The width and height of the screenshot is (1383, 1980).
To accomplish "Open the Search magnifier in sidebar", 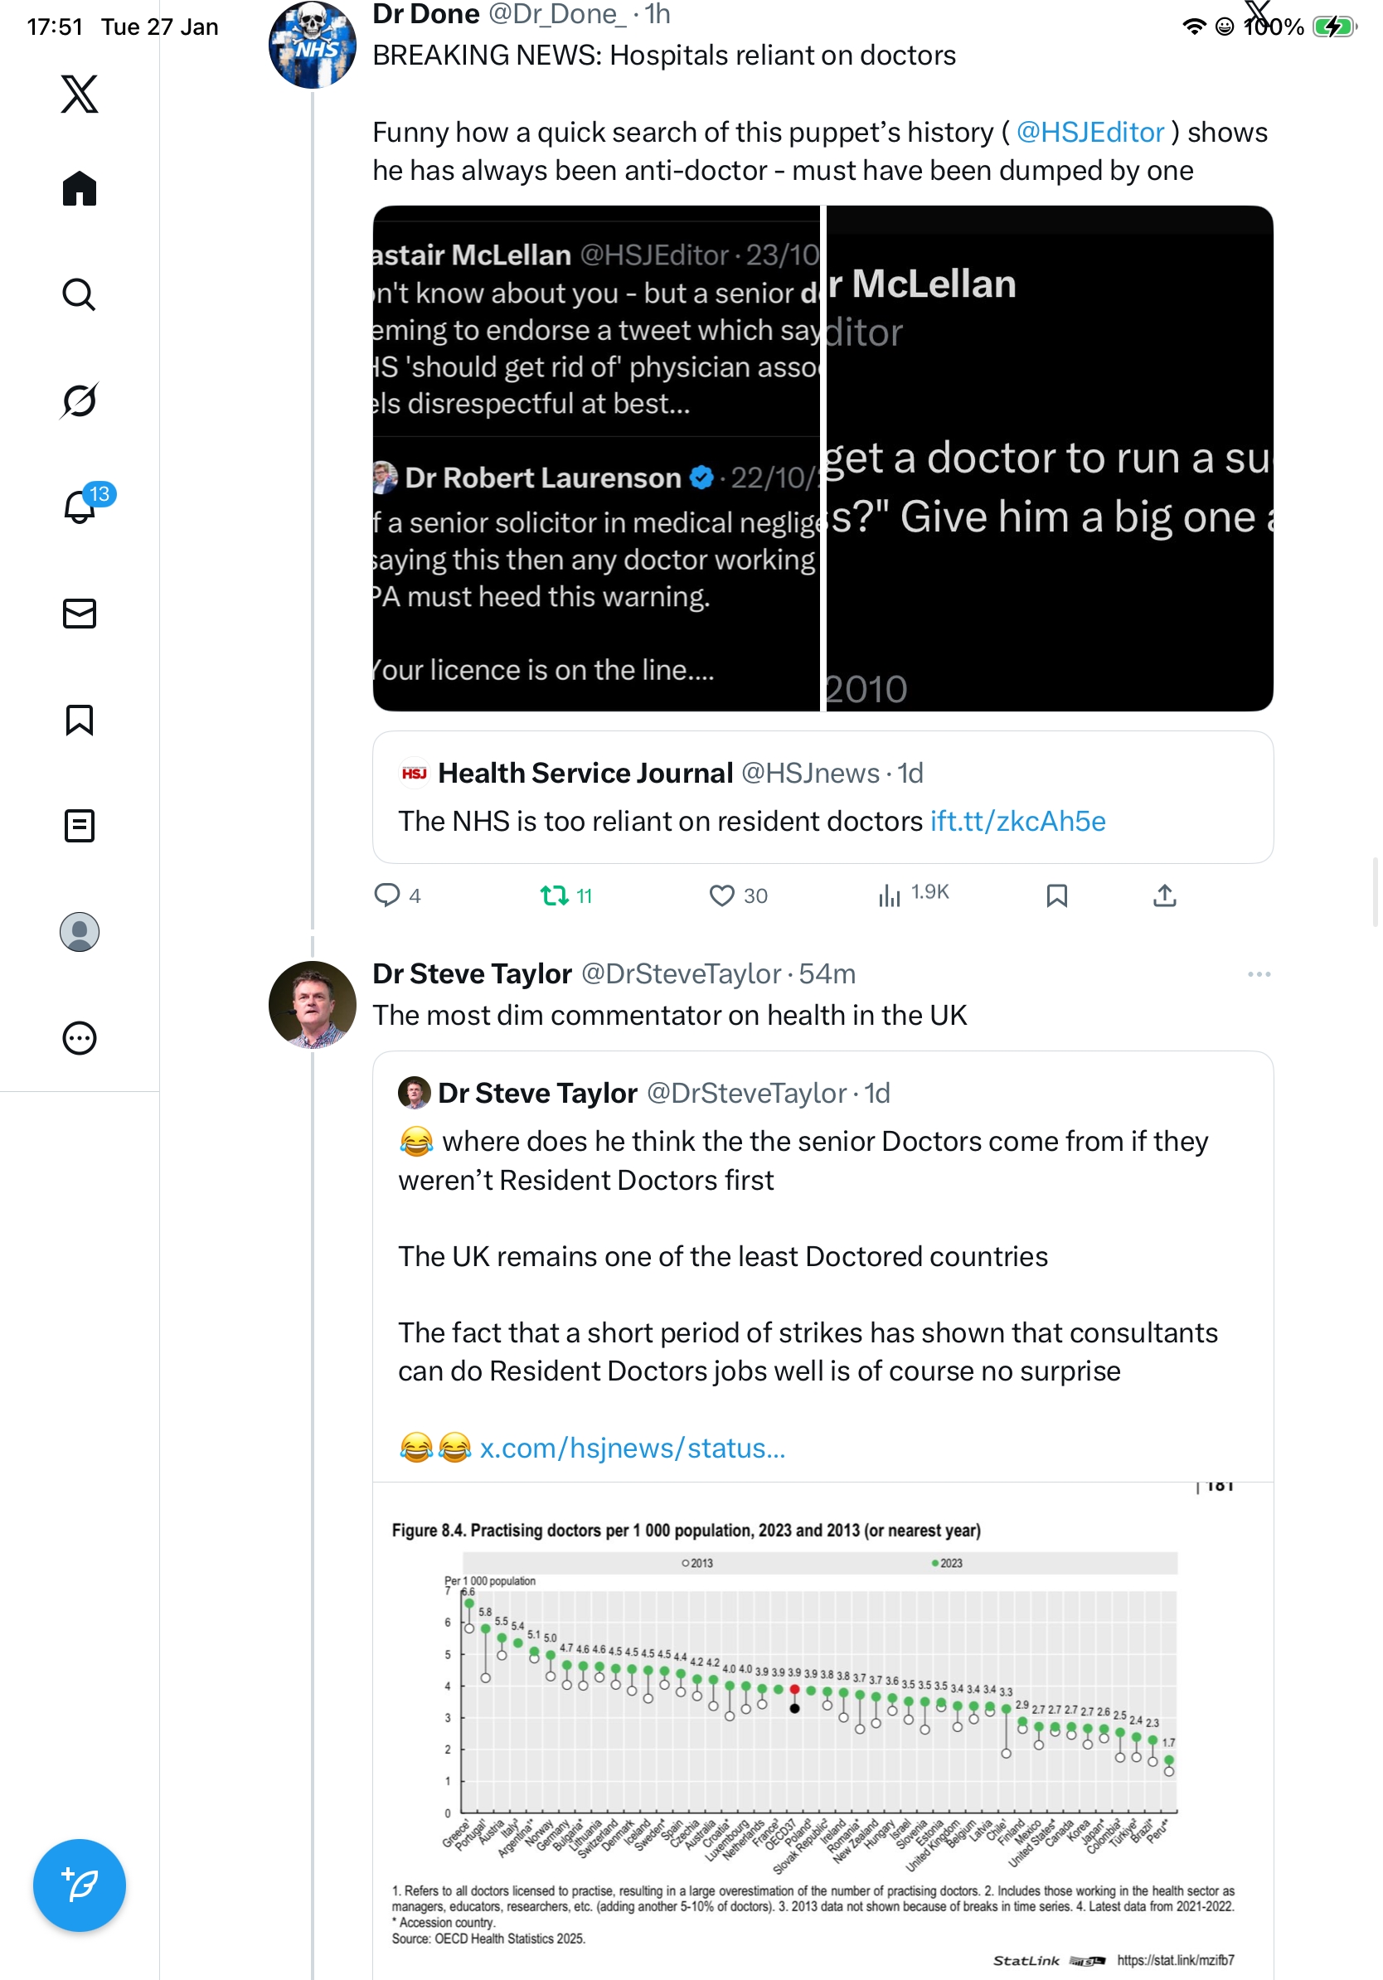I will 80,295.
